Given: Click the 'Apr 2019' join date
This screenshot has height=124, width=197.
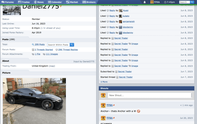Looking at the screenshot, I should coord(37,33).
